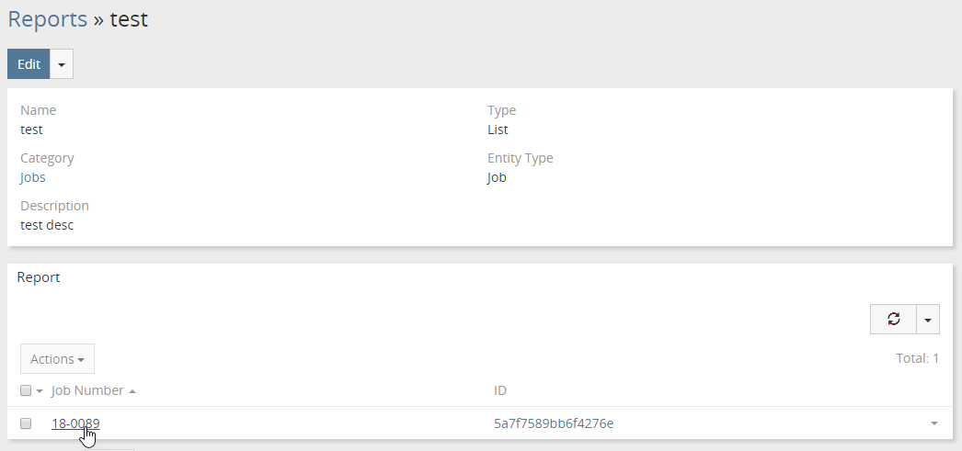The width and height of the screenshot is (962, 451).
Task: Sort by the Job Number column header
Action: click(87, 390)
